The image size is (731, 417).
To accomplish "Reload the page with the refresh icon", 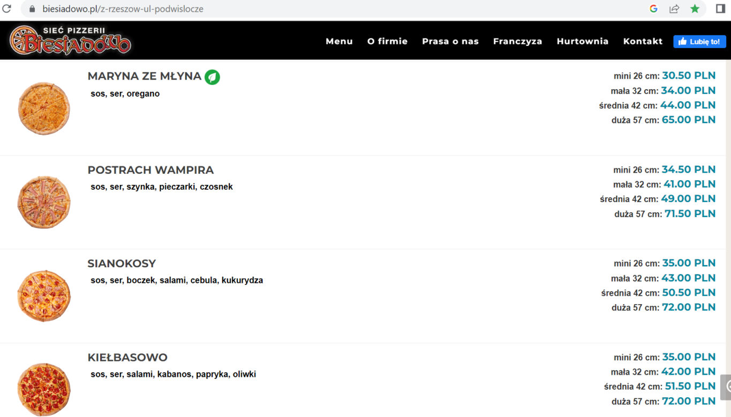I will point(7,9).
